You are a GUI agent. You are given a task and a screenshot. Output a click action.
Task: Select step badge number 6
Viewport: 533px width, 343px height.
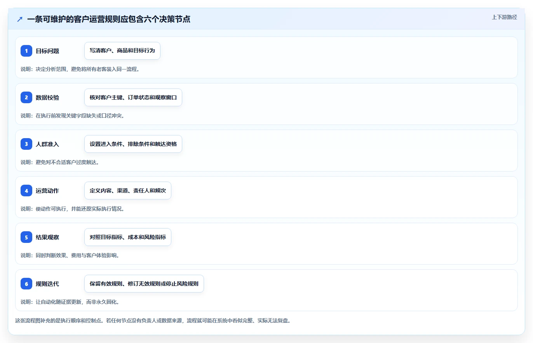coord(26,284)
